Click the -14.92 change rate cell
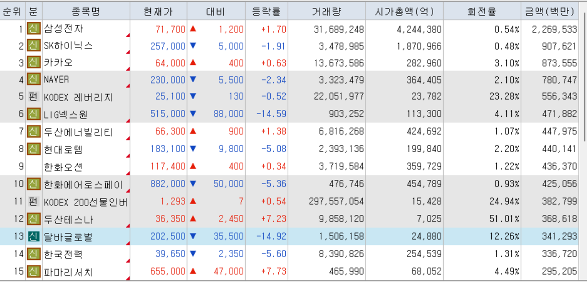587x282 pixels. click(x=271, y=237)
